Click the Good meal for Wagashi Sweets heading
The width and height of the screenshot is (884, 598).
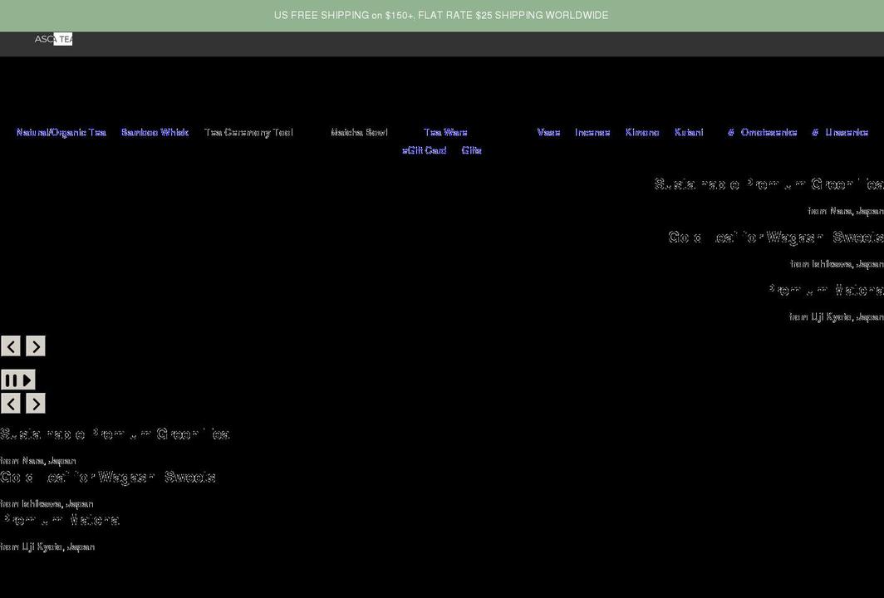(x=108, y=476)
